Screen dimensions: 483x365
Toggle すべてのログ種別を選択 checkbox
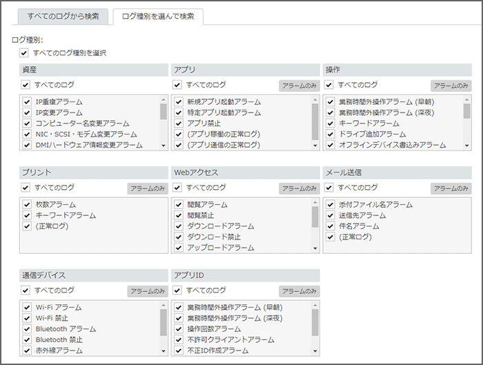tap(25, 52)
